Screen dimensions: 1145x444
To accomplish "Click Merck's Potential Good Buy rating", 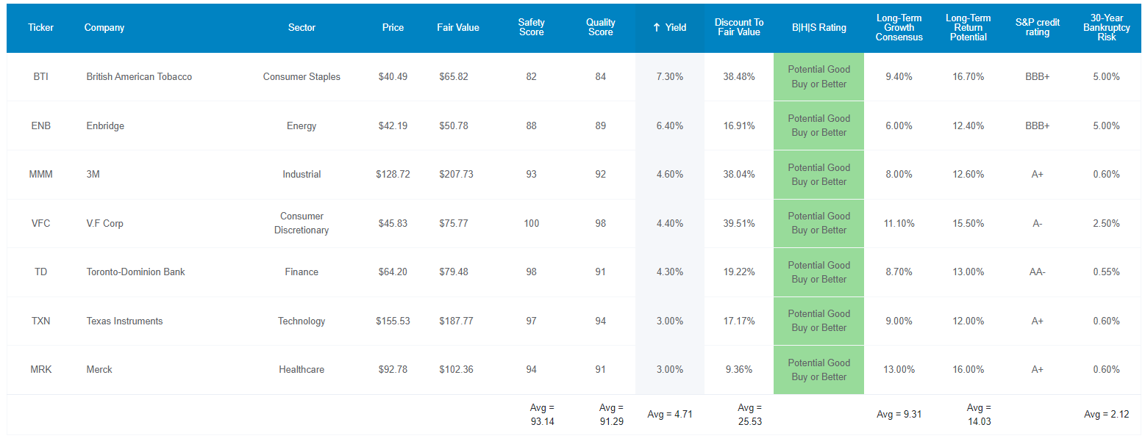I will 818,370.
